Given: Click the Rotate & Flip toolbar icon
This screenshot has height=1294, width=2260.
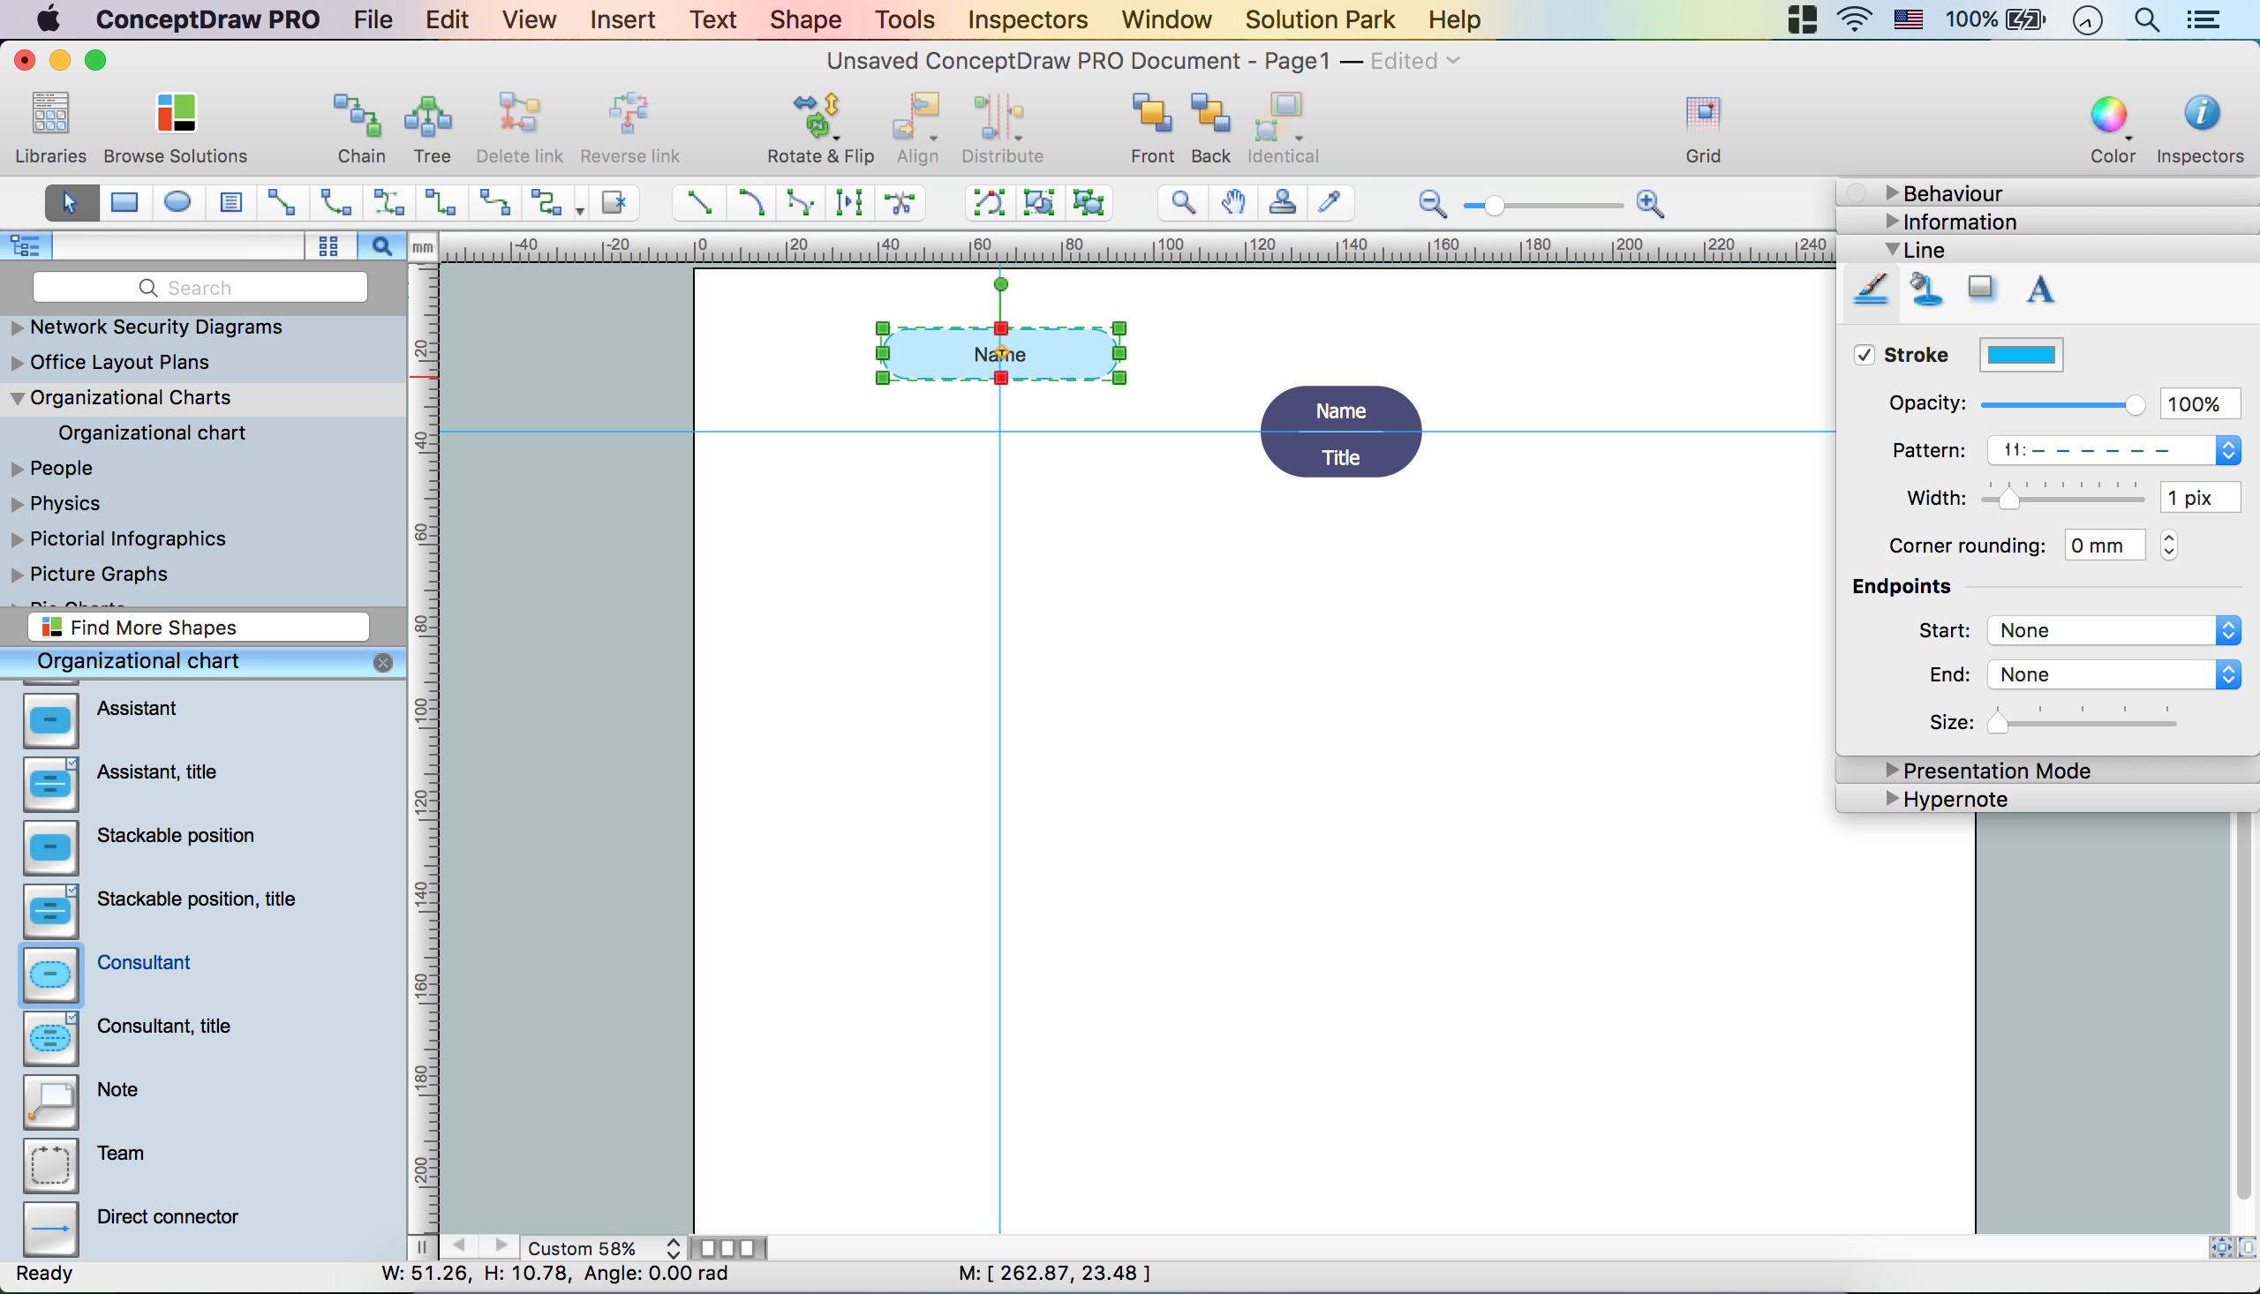Looking at the screenshot, I should coord(818,117).
